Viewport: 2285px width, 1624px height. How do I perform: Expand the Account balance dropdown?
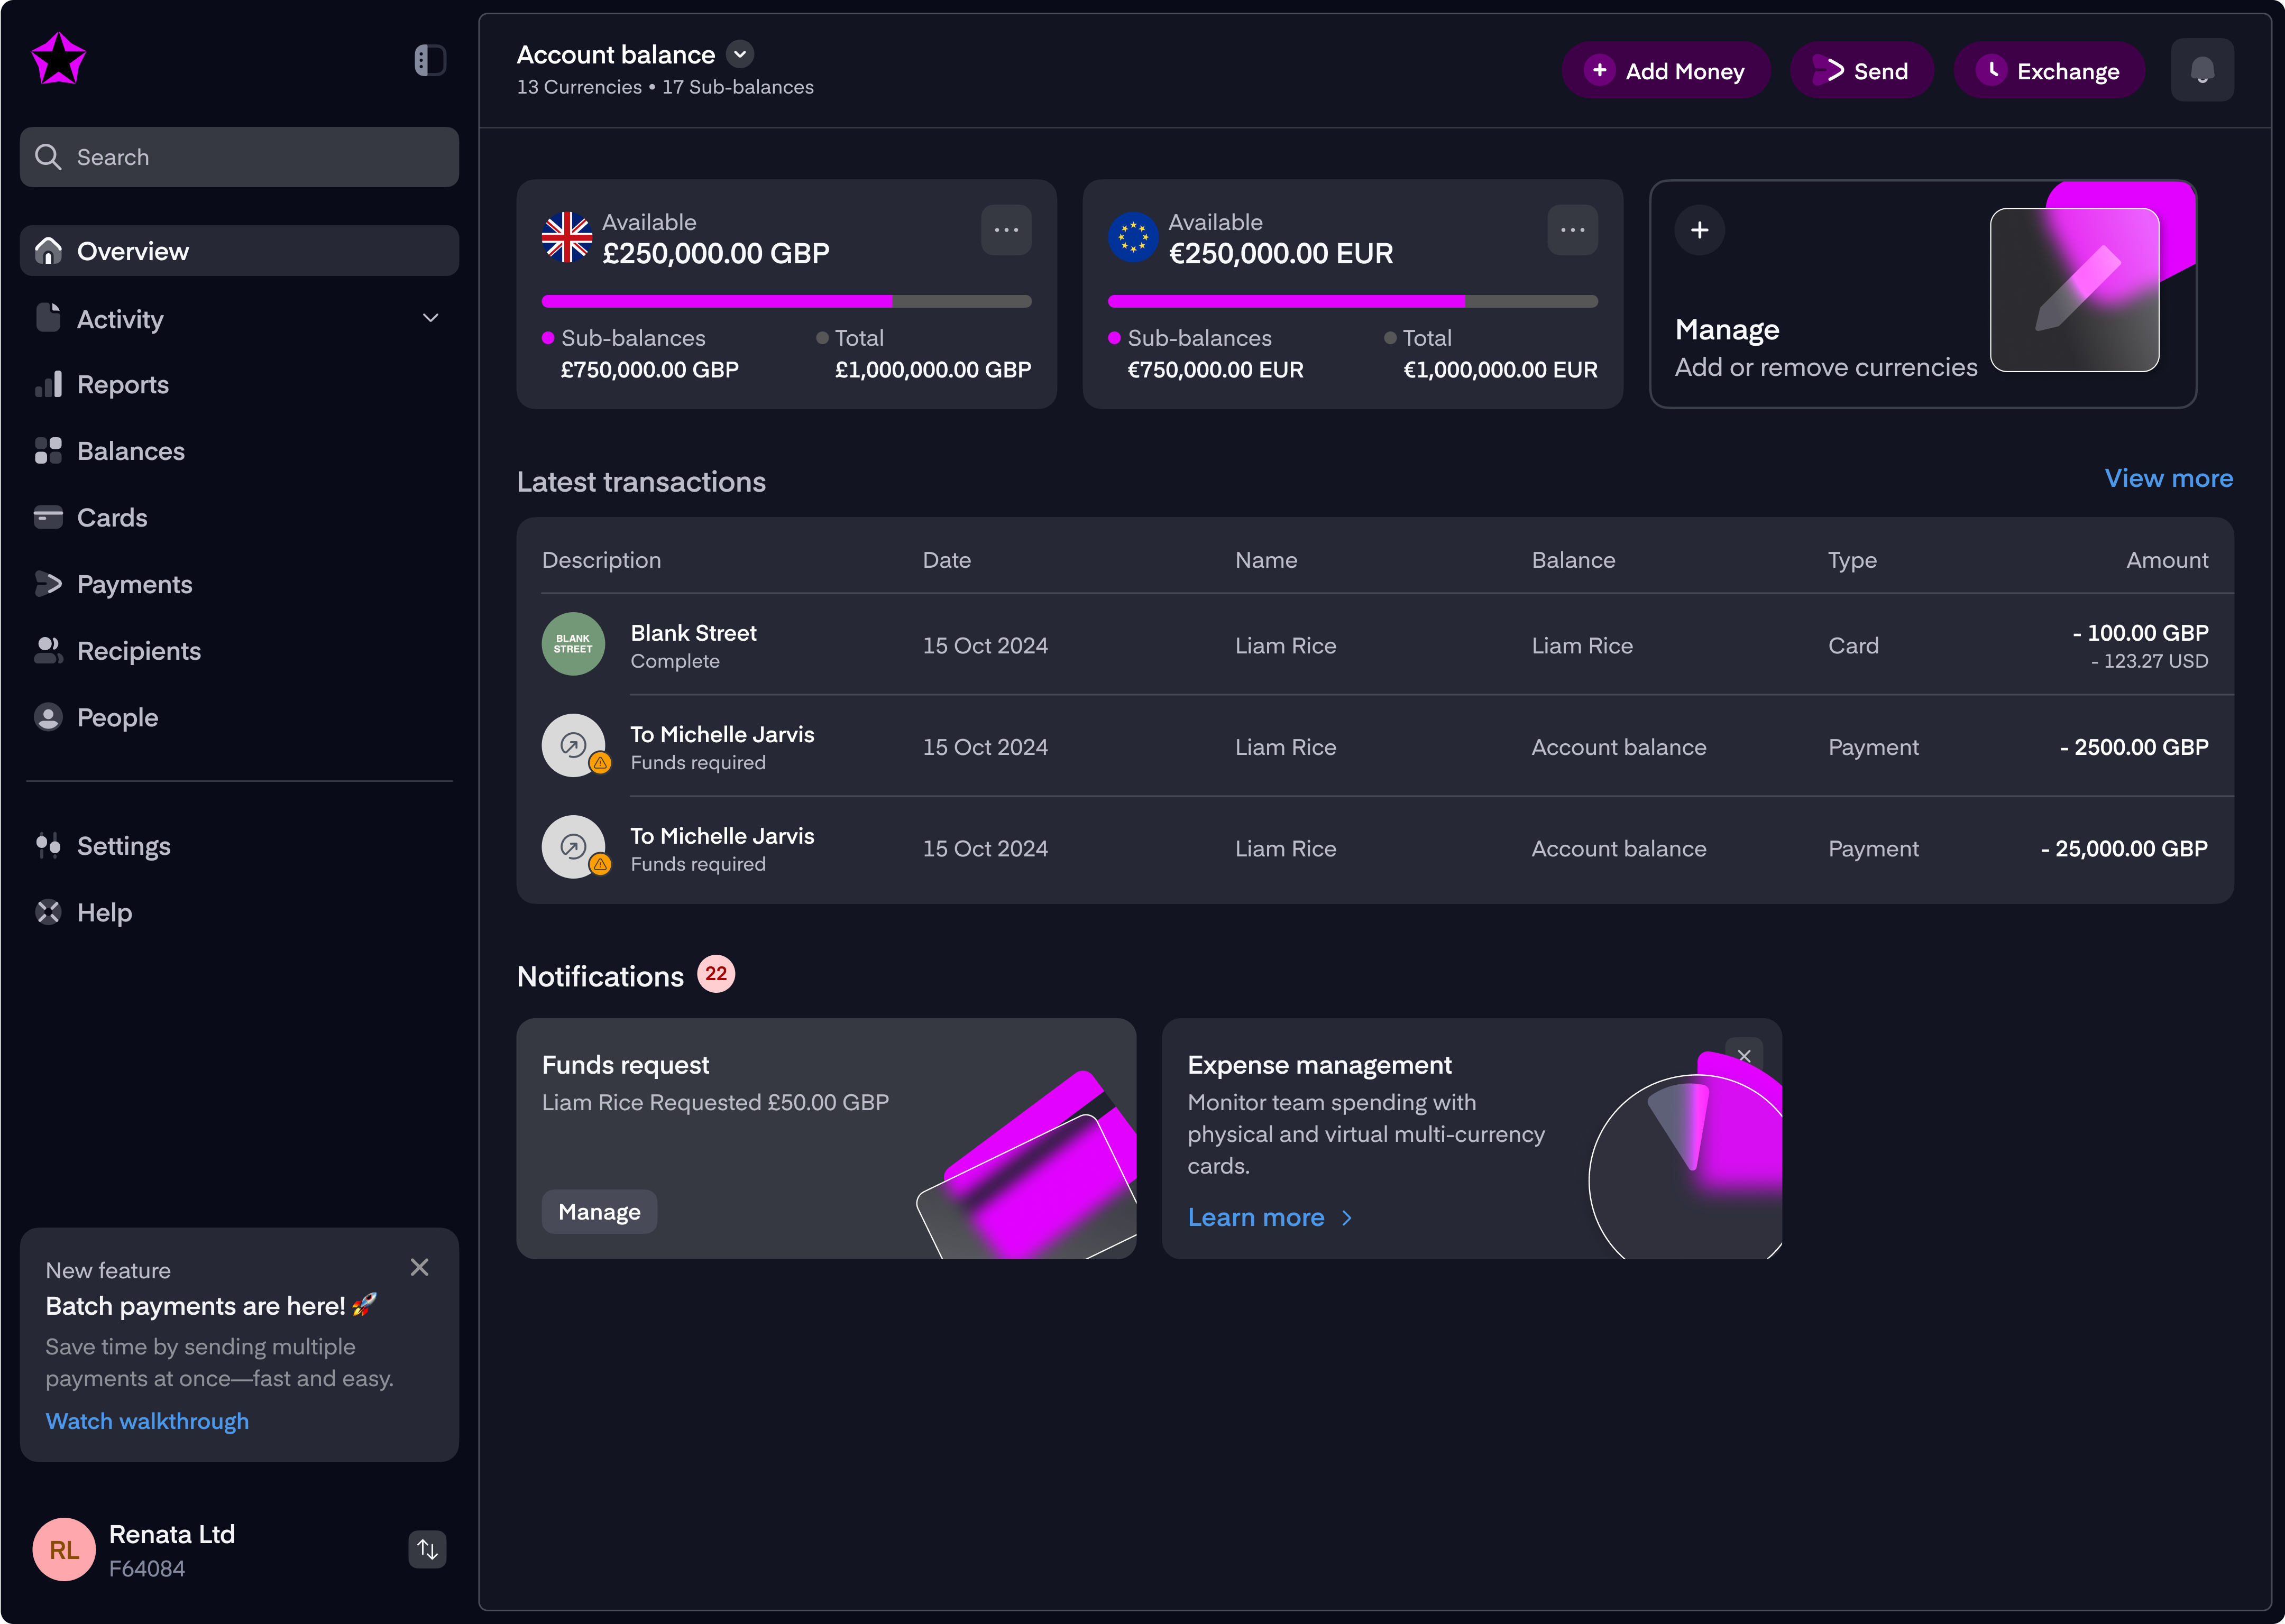coord(739,54)
